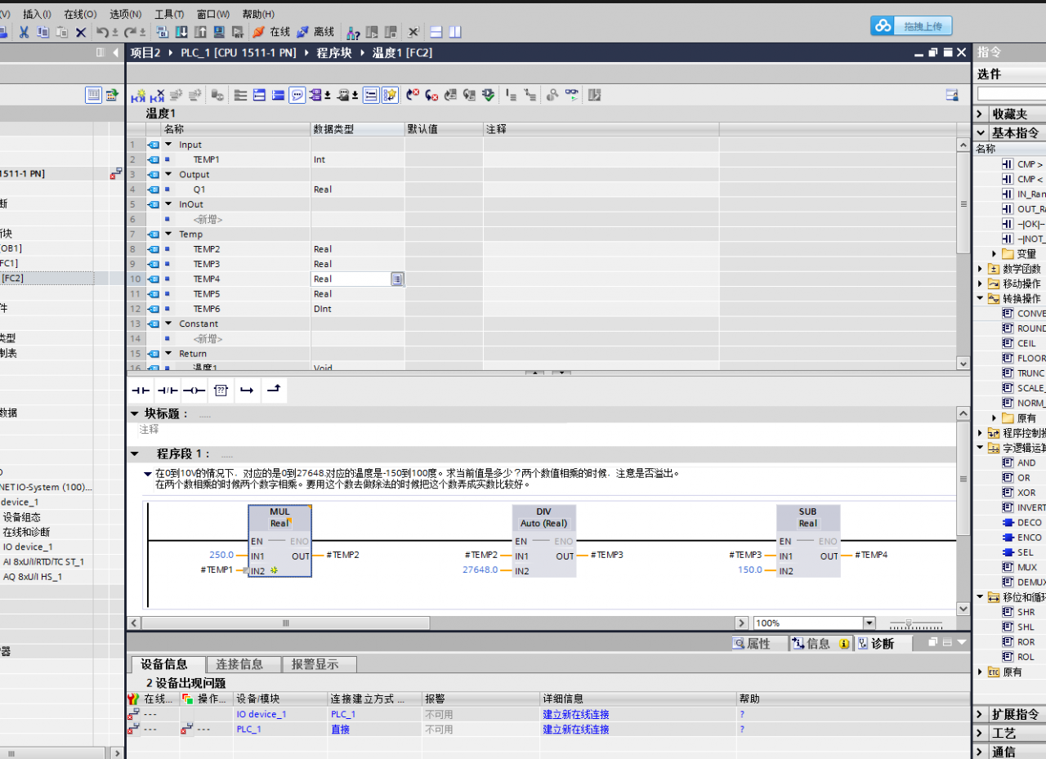Screen dimensions: 1046x759
Task: Toggle network comments speech bubble icon
Action: pos(297,95)
